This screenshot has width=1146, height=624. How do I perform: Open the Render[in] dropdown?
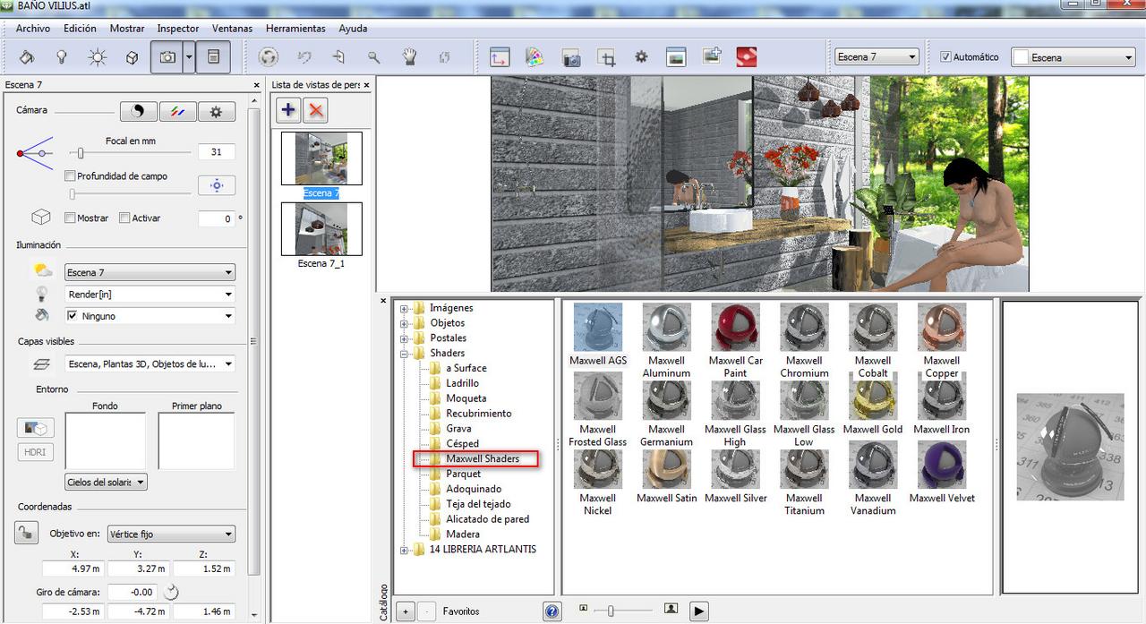pyautogui.click(x=150, y=294)
